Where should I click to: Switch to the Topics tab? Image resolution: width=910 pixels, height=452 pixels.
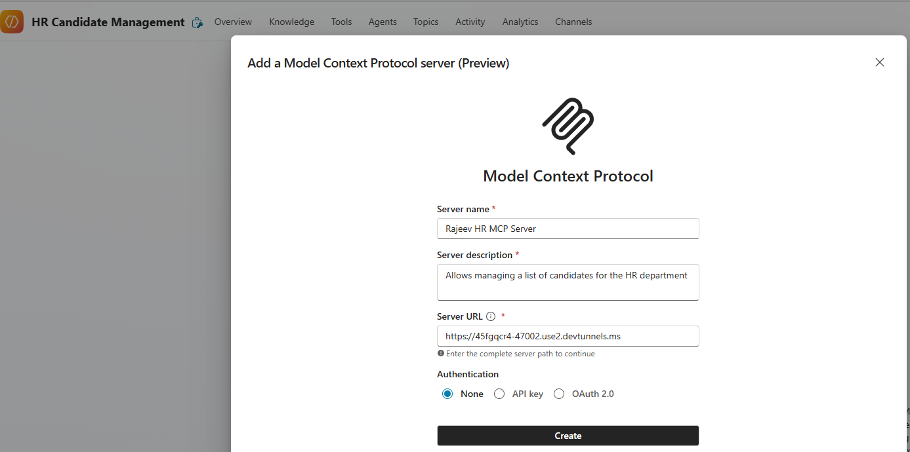[426, 22]
